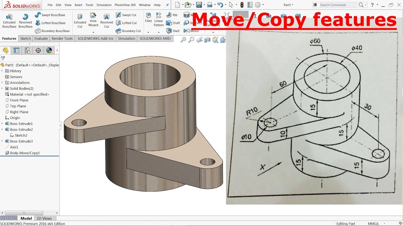Click the File Properties icon in title bar
Image resolution: width=403 pixels, height=226 pixels.
[250, 5]
